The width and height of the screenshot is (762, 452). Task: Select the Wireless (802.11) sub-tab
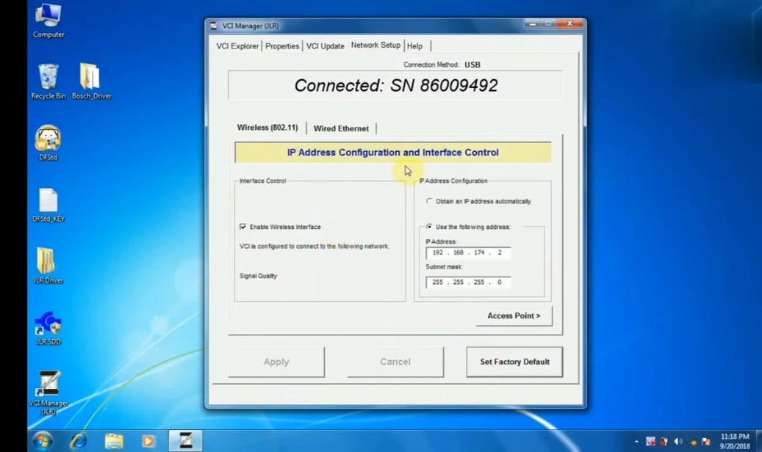267,127
